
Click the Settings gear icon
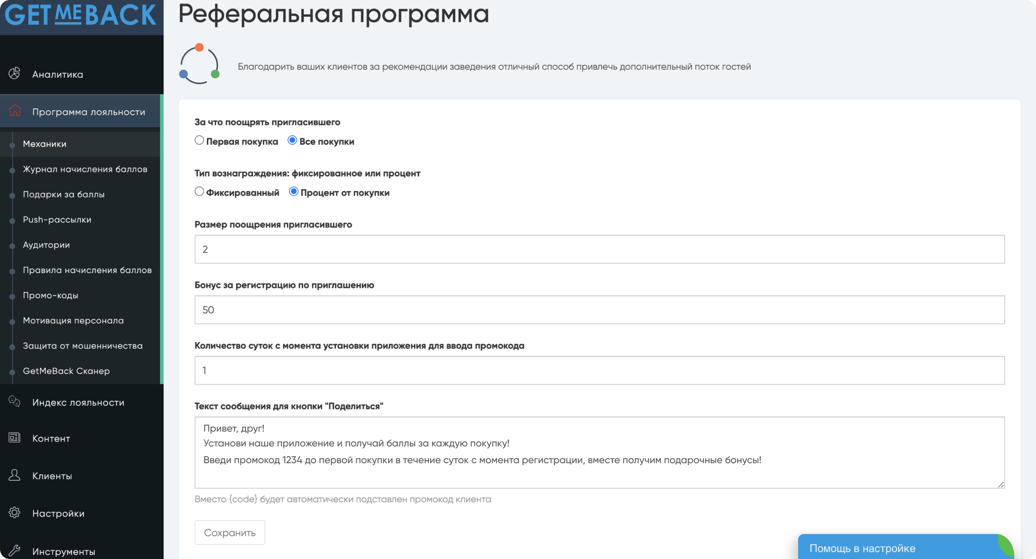(14, 513)
